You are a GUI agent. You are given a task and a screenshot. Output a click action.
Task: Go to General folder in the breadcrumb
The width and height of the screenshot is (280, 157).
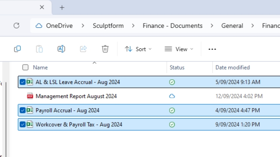[232, 26]
